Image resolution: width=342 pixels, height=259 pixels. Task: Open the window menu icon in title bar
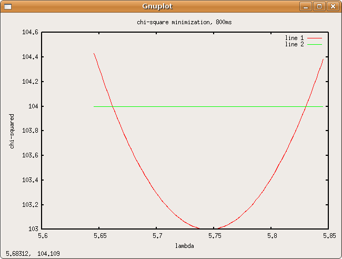click(7, 6)
